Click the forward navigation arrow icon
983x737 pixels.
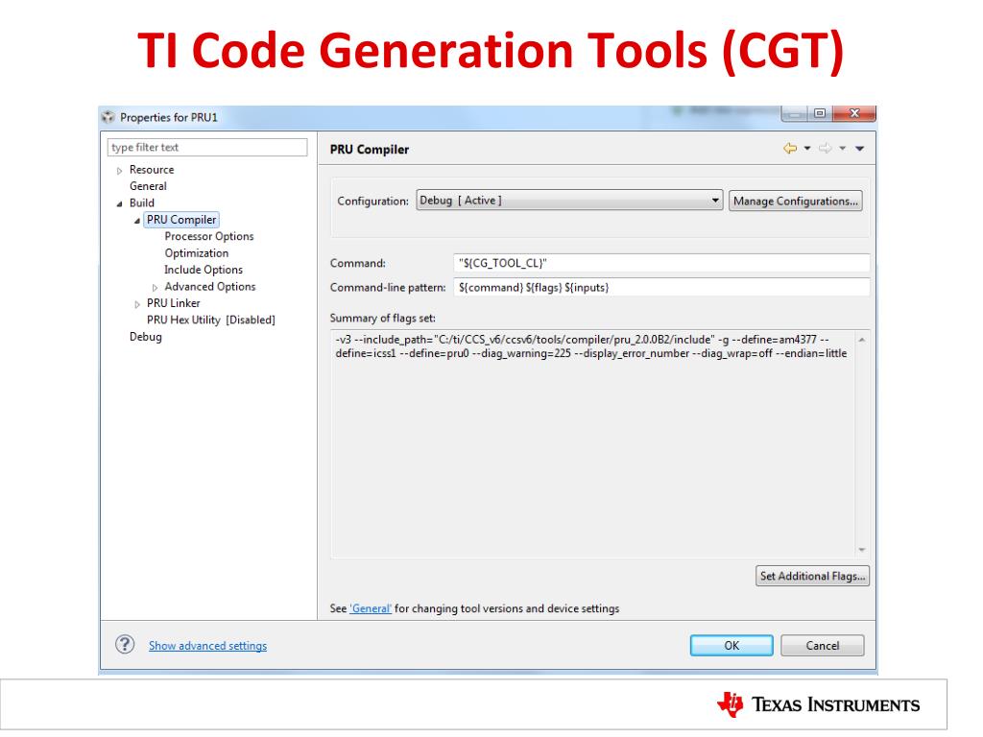coord(825,149)
